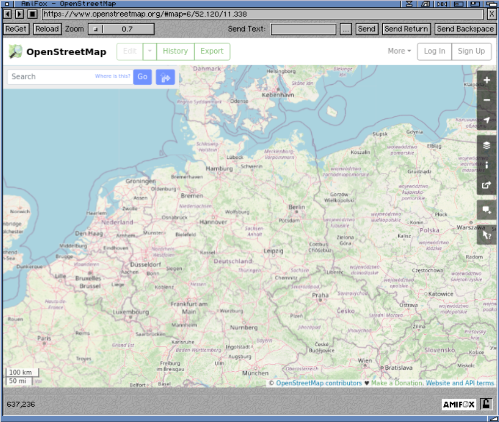Click the Wien label on the map
499x422 pixels.
click(x=365, y=360)
